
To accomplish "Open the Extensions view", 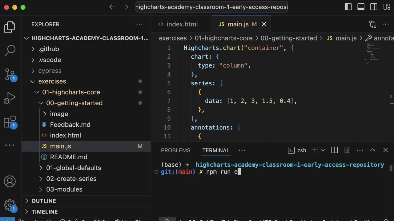I will click(x=10, y=122).
